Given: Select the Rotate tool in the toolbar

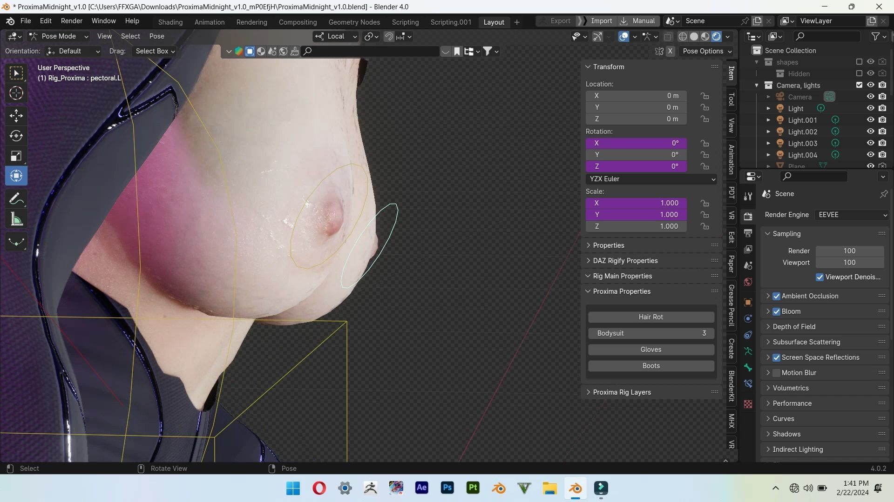Looking at the screenshot, I should (16, 136).
